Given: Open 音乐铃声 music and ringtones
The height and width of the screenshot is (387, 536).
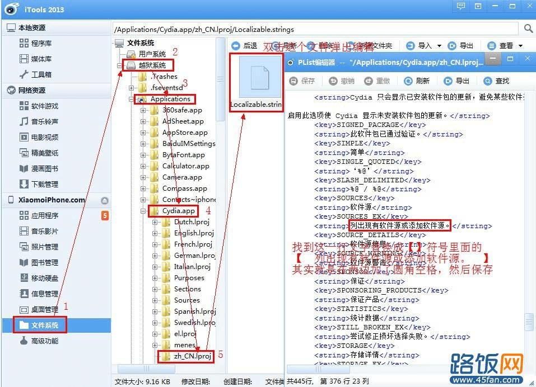Looking at the screenshot, I should tap(39, 121).
